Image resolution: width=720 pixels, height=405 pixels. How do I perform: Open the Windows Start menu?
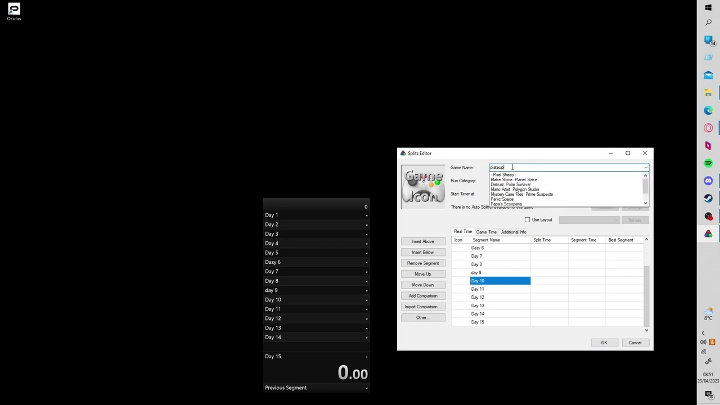(708, 7)
